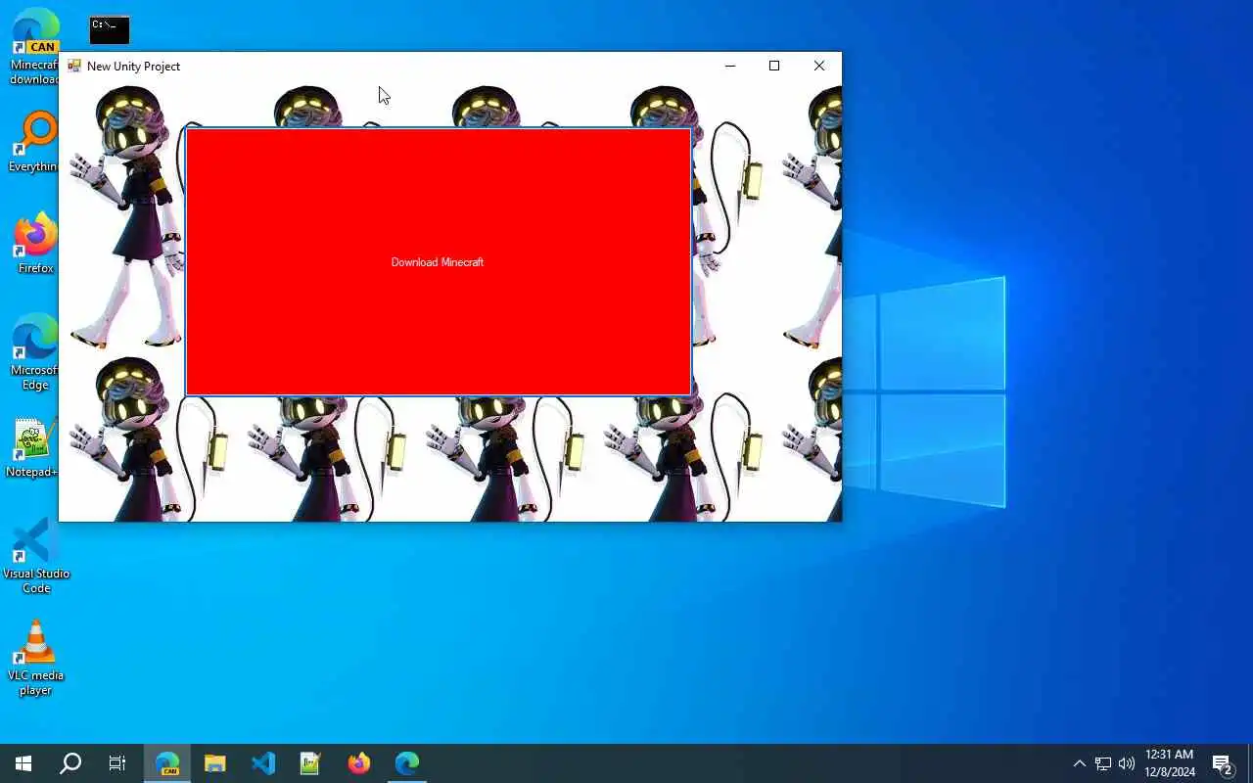
Task: Click the red Download Minecraft button
Action: pyautogui.click(x=439, y=261)
